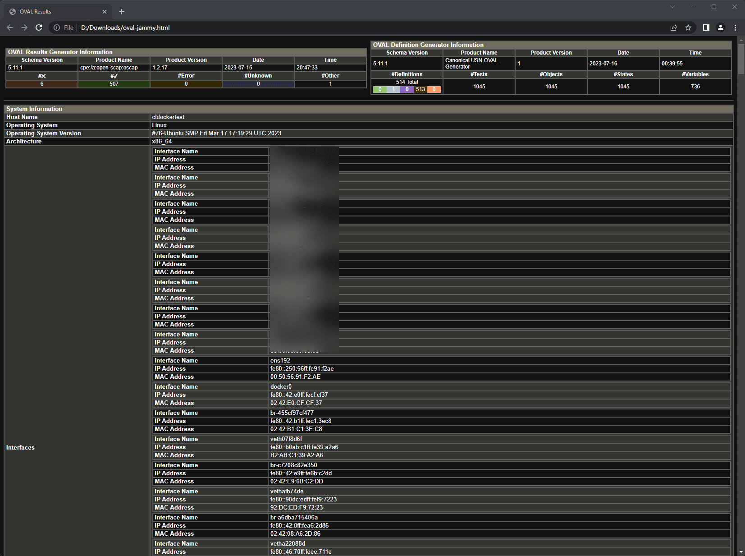745x556 pixels.
Task: Click the interface name br-c7208c82e350
Action: tap(293, 465)
